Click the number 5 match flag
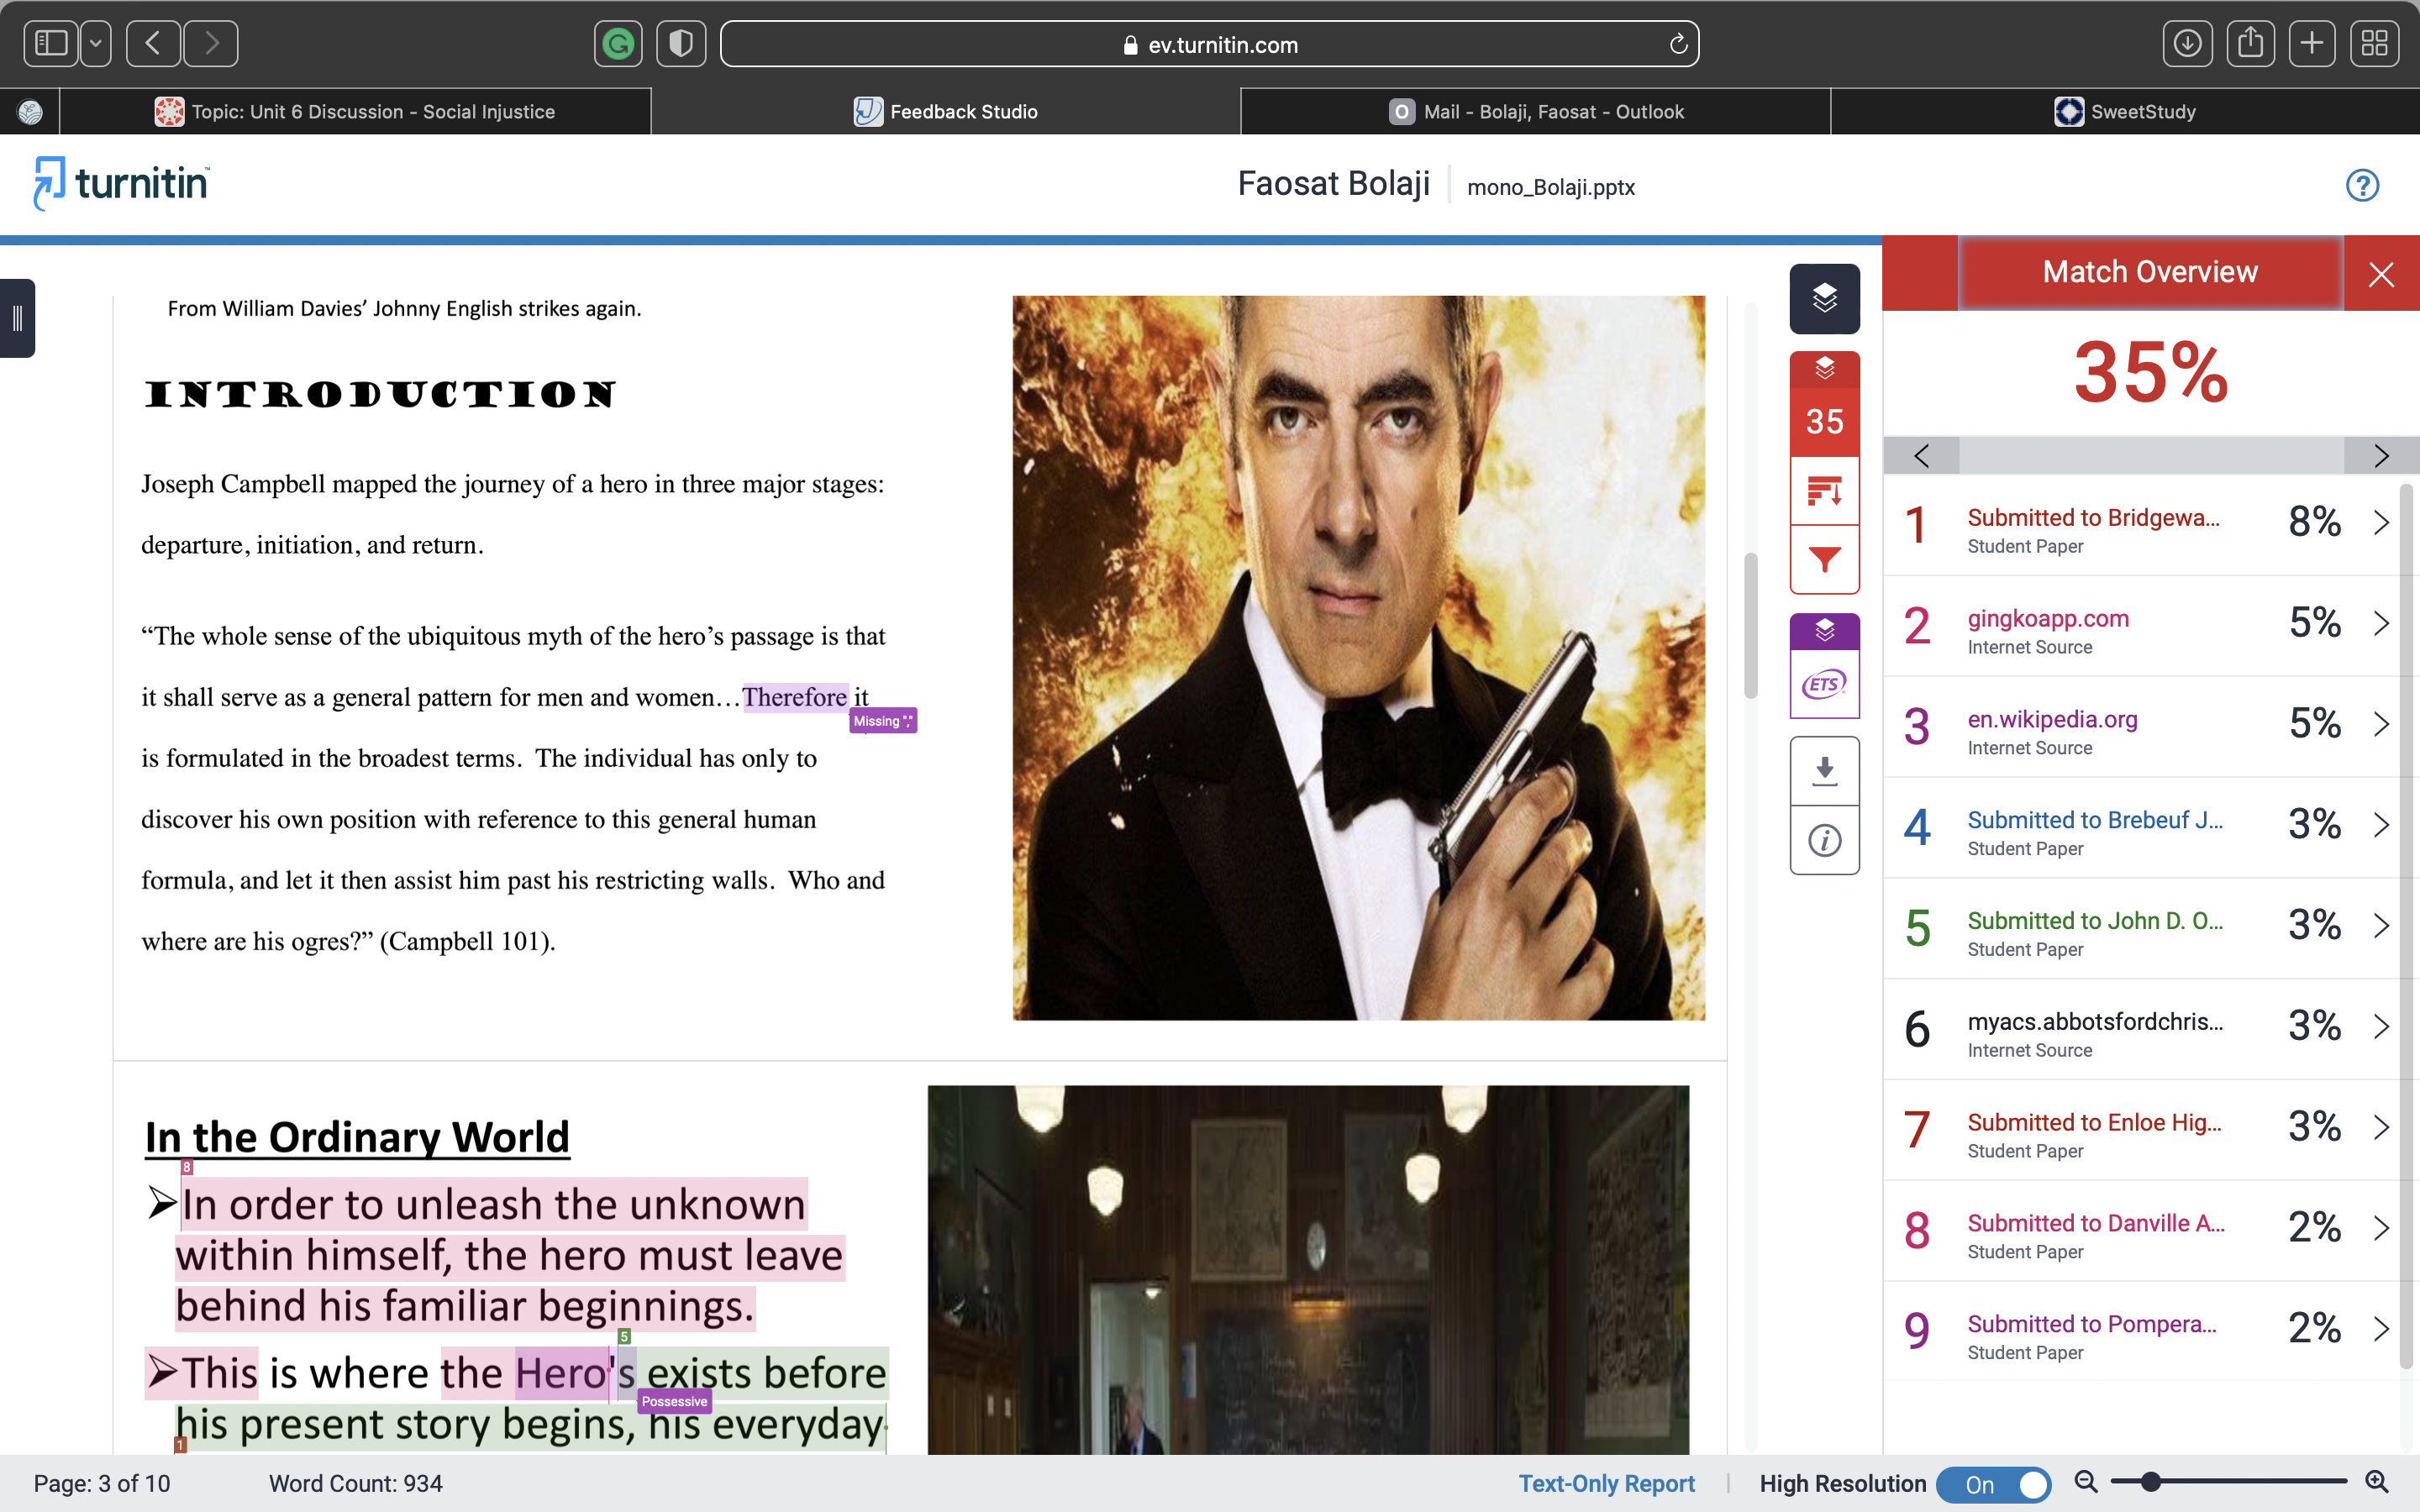Screen dimensions: 2420x1512 pos(624,1337)
